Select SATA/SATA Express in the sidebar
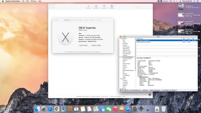 [128, 70]
